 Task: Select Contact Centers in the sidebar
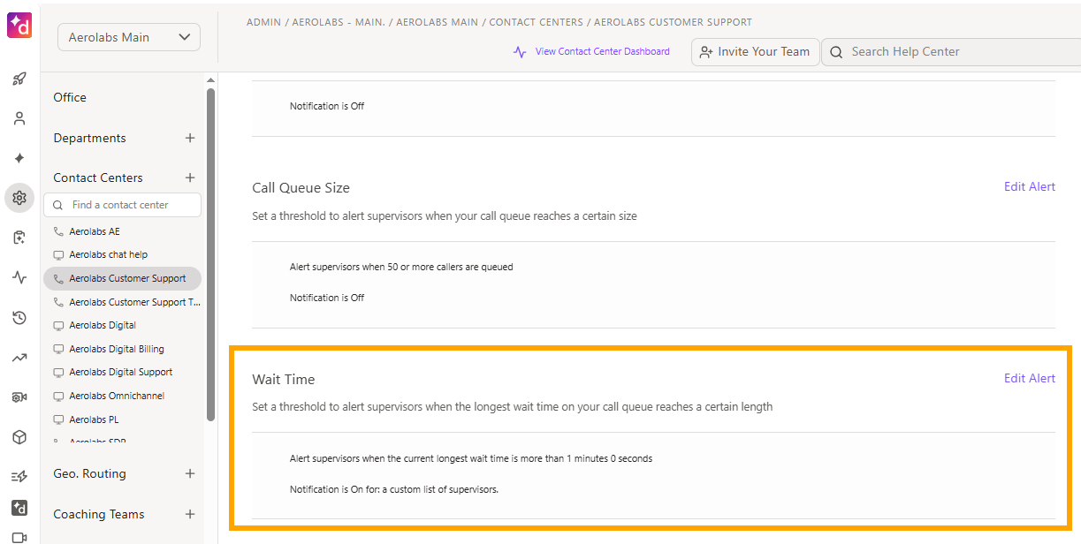[98, 178]
